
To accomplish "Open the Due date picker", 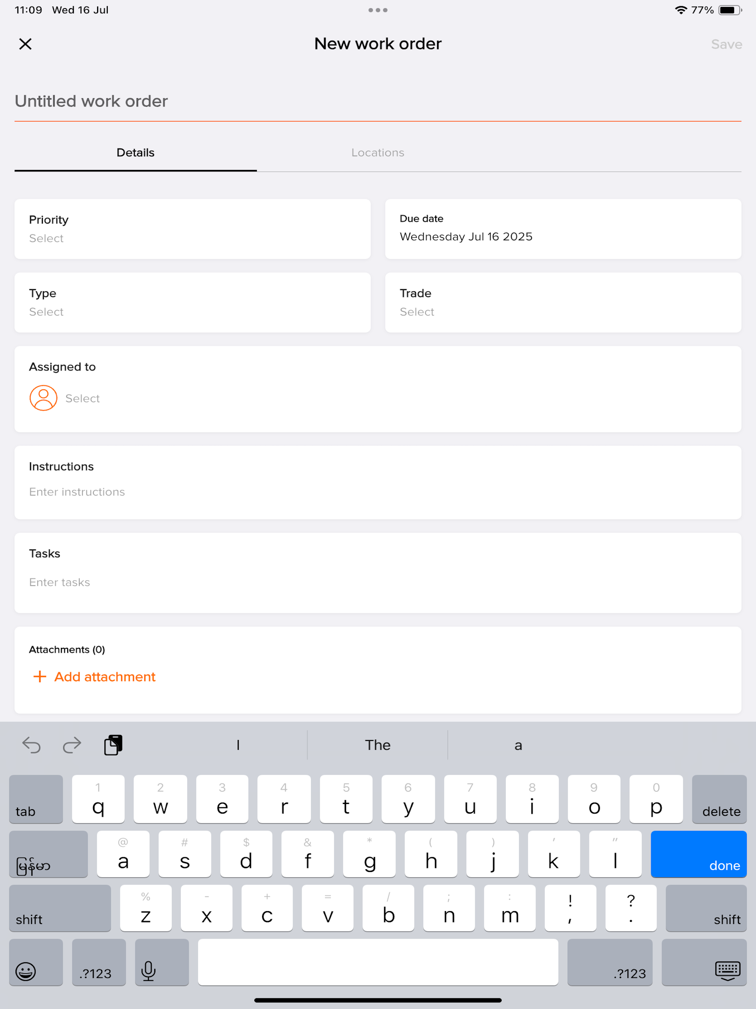I will click(x=563, y=229).
